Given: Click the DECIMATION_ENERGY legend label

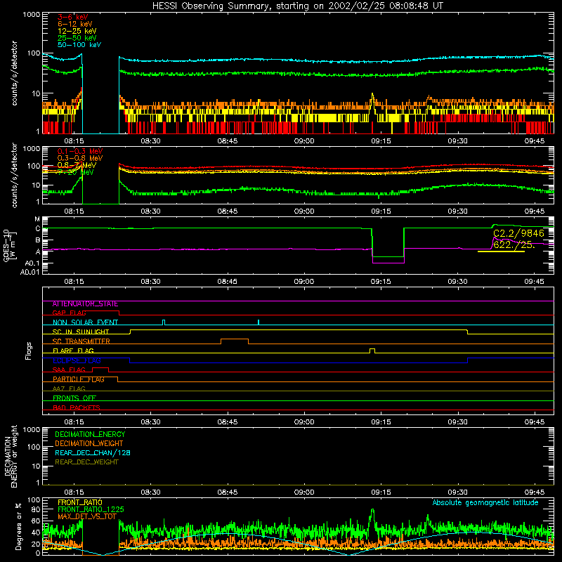Looking at the screenshot, I should (x=90, y=434).
